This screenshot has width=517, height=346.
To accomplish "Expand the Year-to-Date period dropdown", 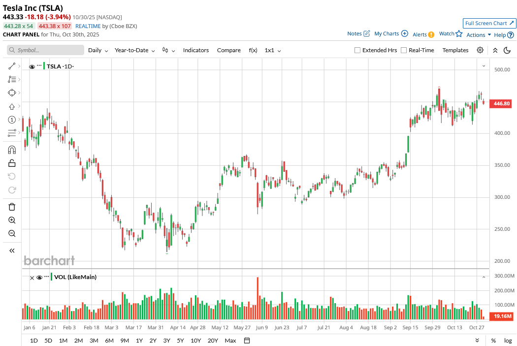I will click(134, 50).
